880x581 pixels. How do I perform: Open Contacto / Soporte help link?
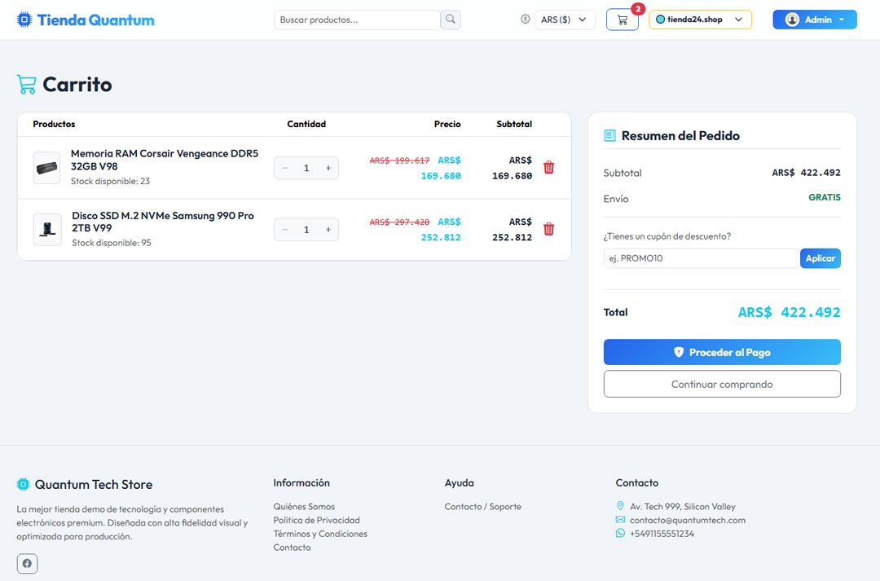coord(482,506)
